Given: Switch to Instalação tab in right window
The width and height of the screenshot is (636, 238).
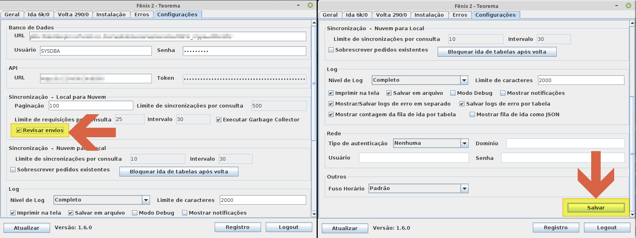Looking at the screenshot, I should tap(429, 15).
